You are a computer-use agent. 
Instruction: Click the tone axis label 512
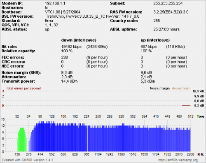pyautogui.click(x=191, y=116)
